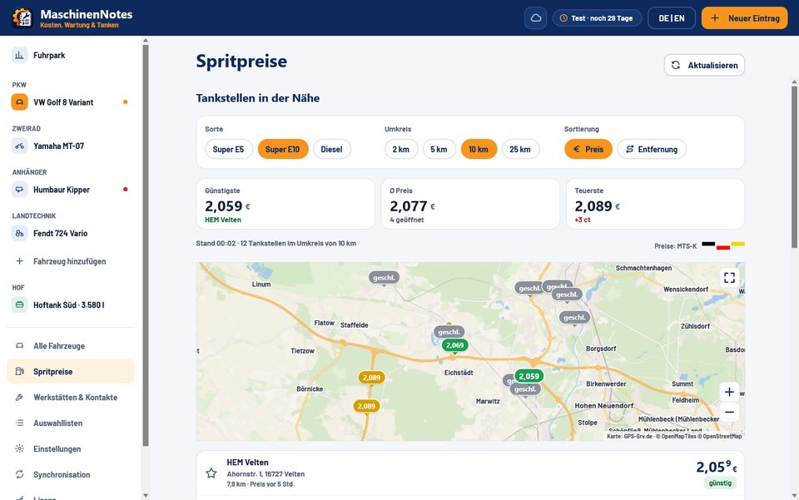Click the Einstellungen gear icon
Screen dimensions: 799x500
19,448
